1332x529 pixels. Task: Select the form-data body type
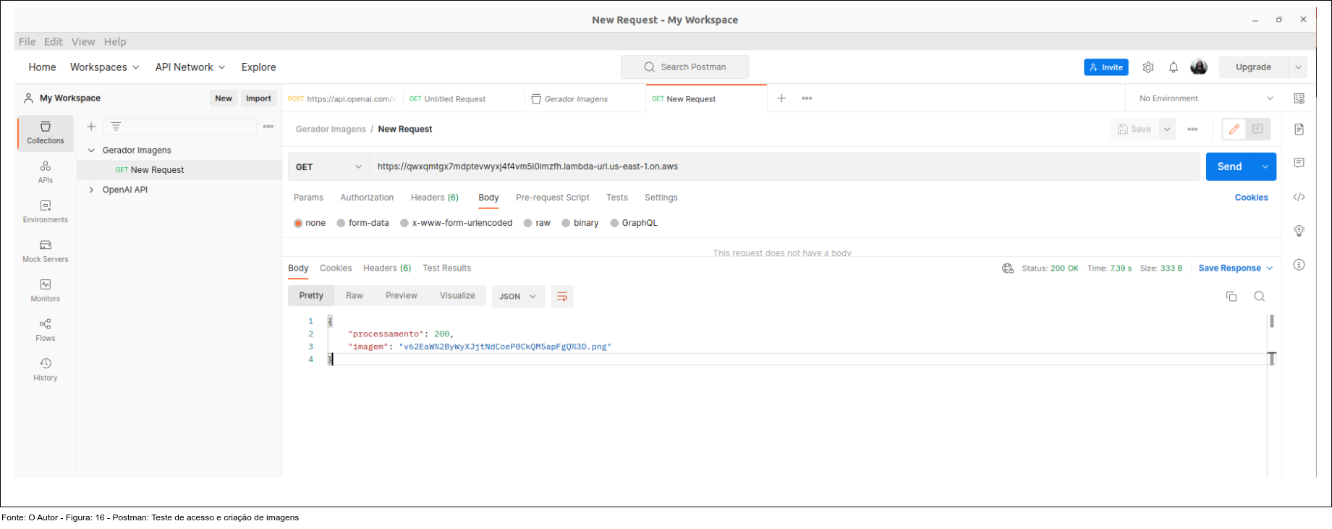(363, 223)
